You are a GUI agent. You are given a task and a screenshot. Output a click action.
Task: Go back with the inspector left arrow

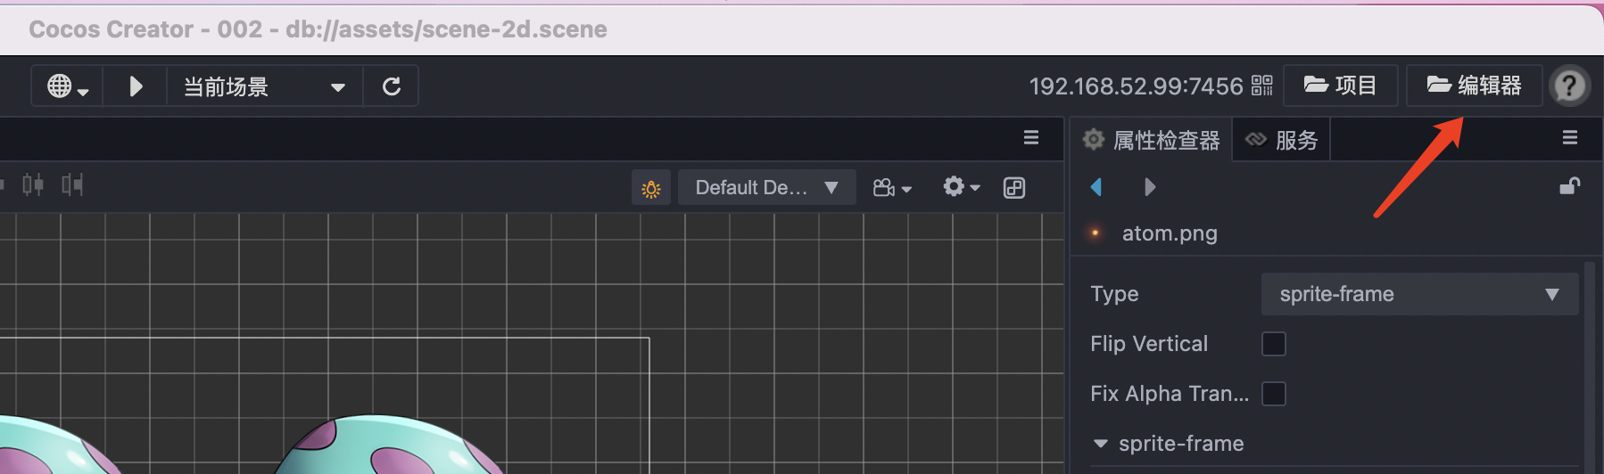point(1096,187)
